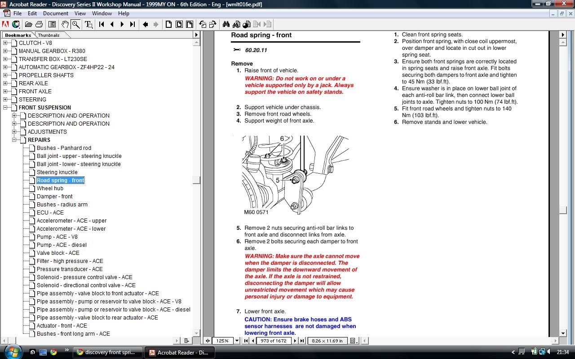Image resolution: width=575 pixels, height=359 pixels.
Task: Click the Adobe web services globe icon
Action: click(16, 24)
